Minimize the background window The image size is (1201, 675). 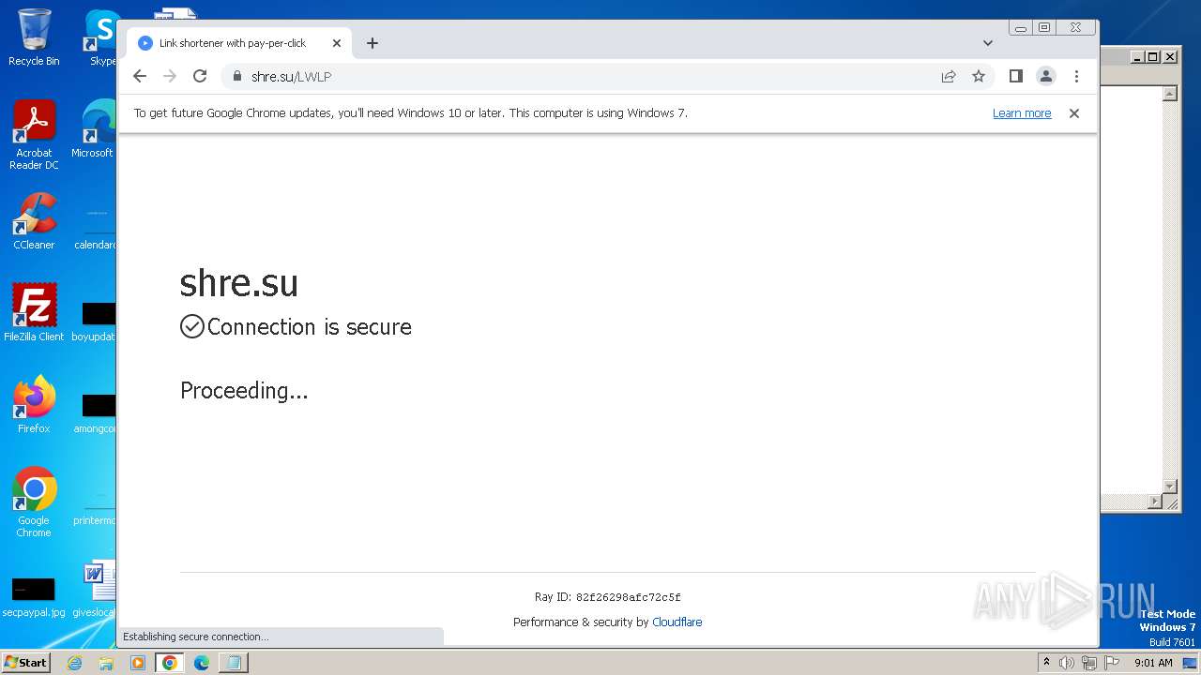click(x=1138, y=57)
